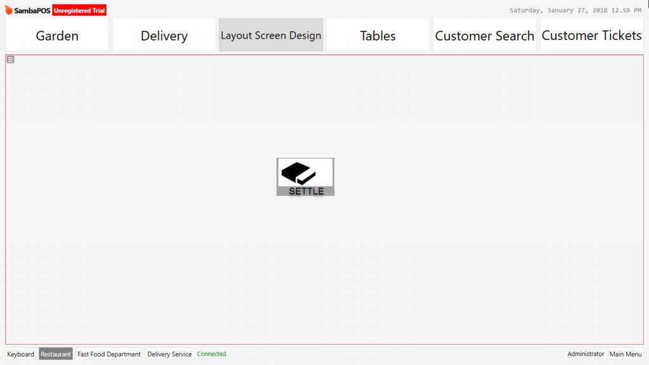Screen dimensions: 649x365
Task: Click the date and time display
Action: pyautogui.click(x=575, y=10)
